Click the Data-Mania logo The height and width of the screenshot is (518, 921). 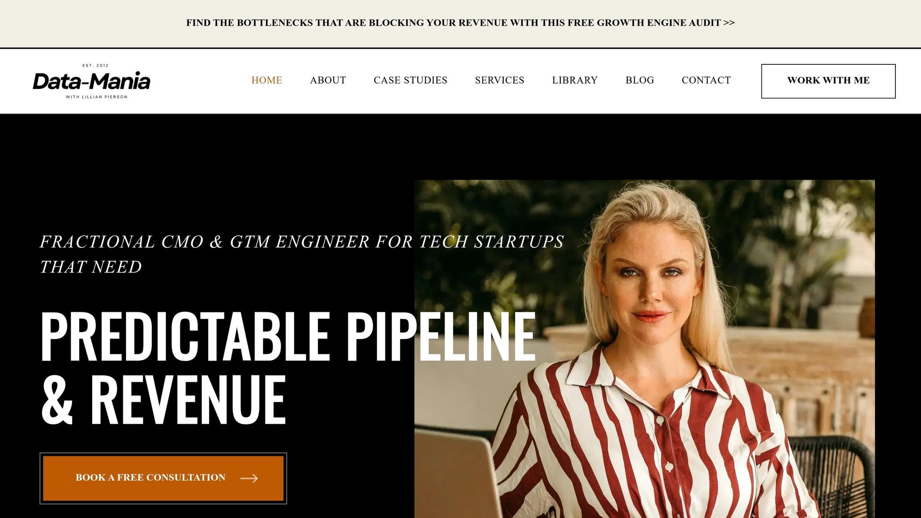point(91,81)
